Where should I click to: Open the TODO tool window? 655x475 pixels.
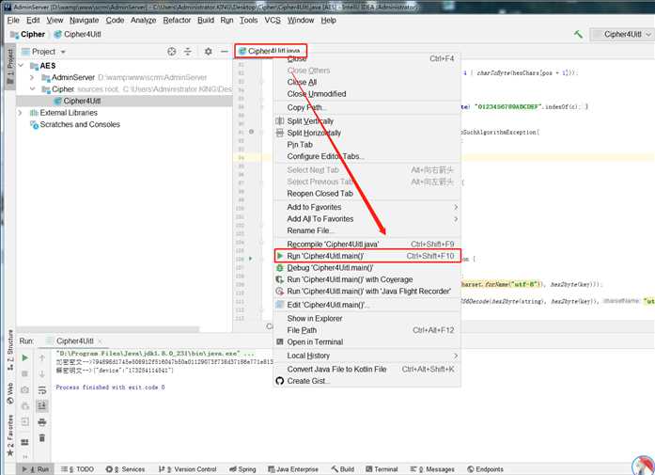tap(77, 469)
